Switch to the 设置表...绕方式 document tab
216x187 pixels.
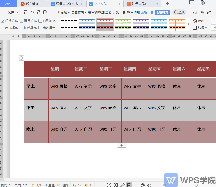pos(67,4)
